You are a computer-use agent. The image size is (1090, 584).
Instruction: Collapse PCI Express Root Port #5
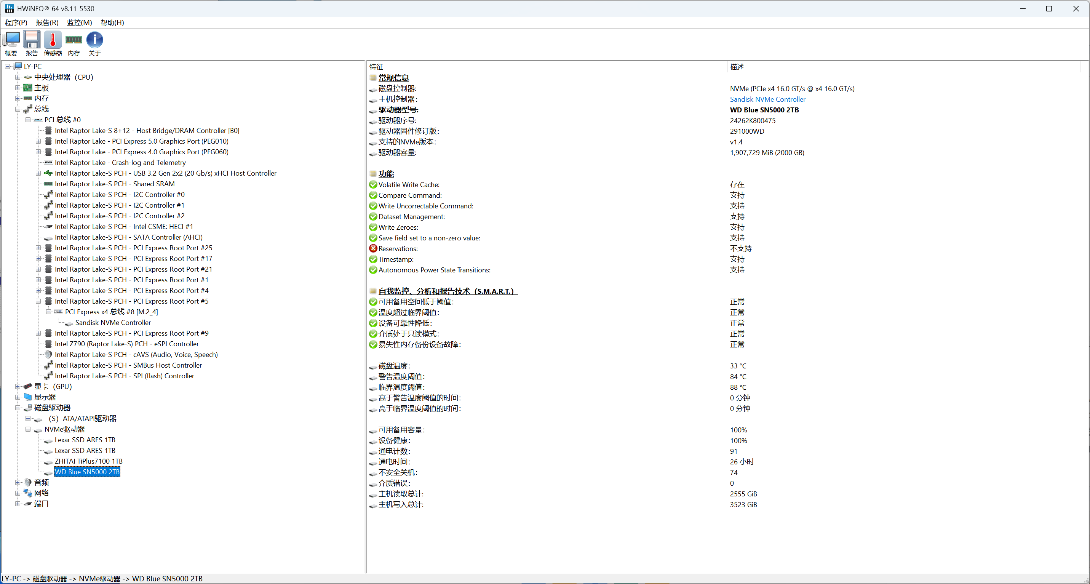point(38,301)
